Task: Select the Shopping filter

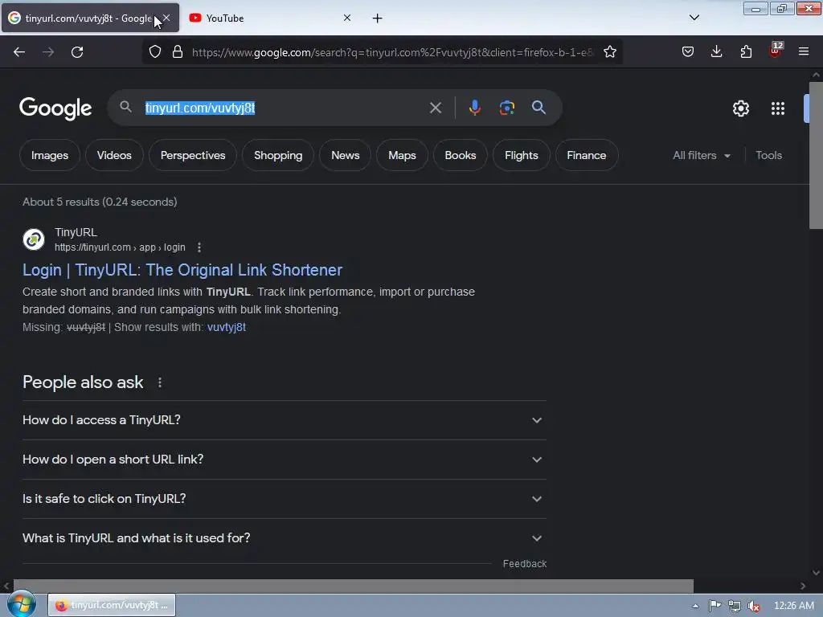Action: [x=278, y=155]
